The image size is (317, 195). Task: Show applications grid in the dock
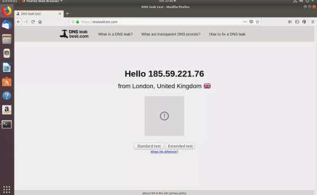point(7,189)
